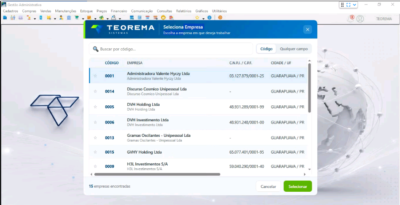The width and height of the screenshot is (400, 205).
Task: Click the orange list icon in toolbar
Action: (29, 18)
